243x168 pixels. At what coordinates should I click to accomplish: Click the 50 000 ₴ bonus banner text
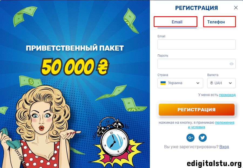tap(75, 67)
